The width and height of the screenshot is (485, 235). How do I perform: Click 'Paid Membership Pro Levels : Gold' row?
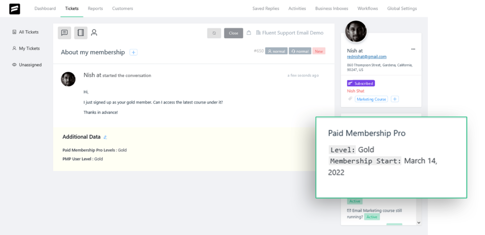pos(94,150)
